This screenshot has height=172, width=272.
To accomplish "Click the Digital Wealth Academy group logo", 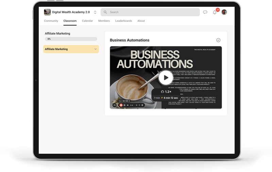I will pyautogui.click(x=47, y=12).
